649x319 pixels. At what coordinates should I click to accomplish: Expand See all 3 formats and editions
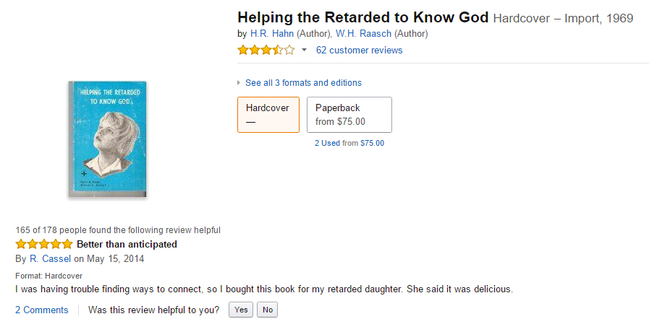(x=303, y=83)
